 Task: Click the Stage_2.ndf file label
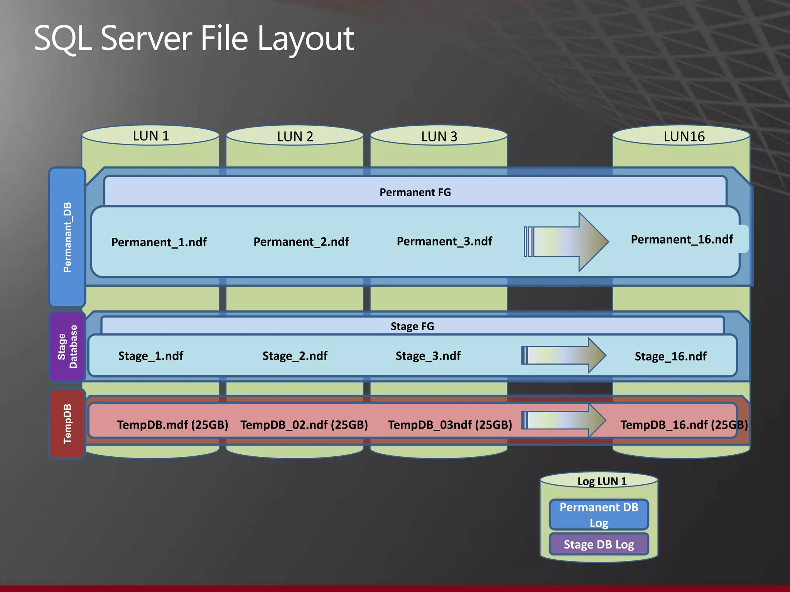(x=295, y=356)
